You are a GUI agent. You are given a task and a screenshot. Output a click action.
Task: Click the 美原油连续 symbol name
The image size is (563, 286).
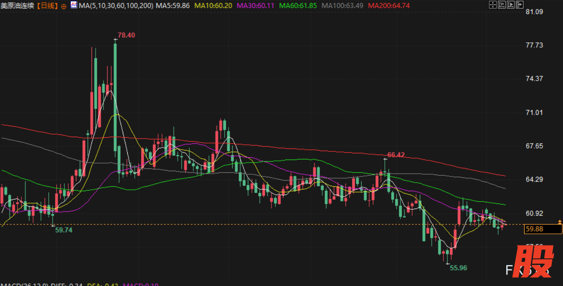[x=18, y=6]
